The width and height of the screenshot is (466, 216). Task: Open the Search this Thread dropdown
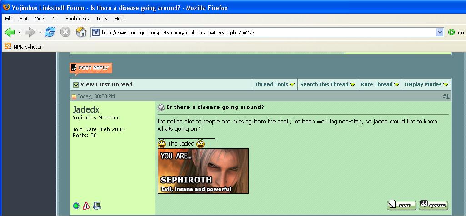tap(327, 84)
